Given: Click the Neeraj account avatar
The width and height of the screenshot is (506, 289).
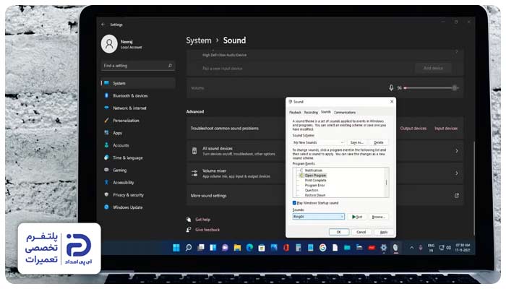Looking at the screenshot, I should click(109, 44).
